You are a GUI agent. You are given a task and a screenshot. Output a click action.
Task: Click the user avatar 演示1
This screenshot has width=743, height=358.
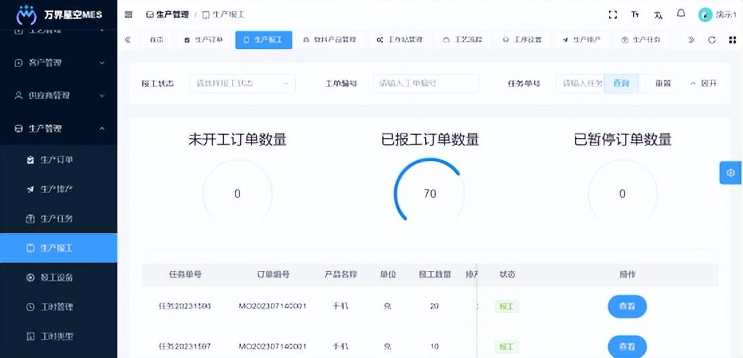click(705, 15)
